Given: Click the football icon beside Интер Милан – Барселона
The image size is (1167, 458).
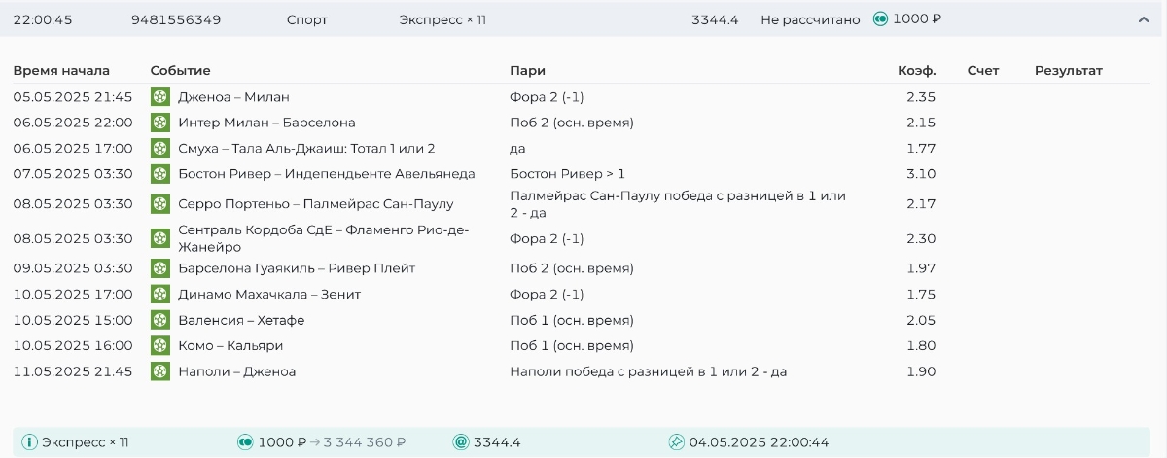Looking at the screenshot, I should (x=160, y=123).
